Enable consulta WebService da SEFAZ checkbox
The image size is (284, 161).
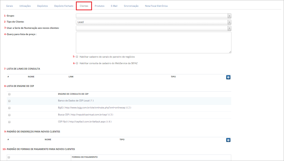(77, 63)
